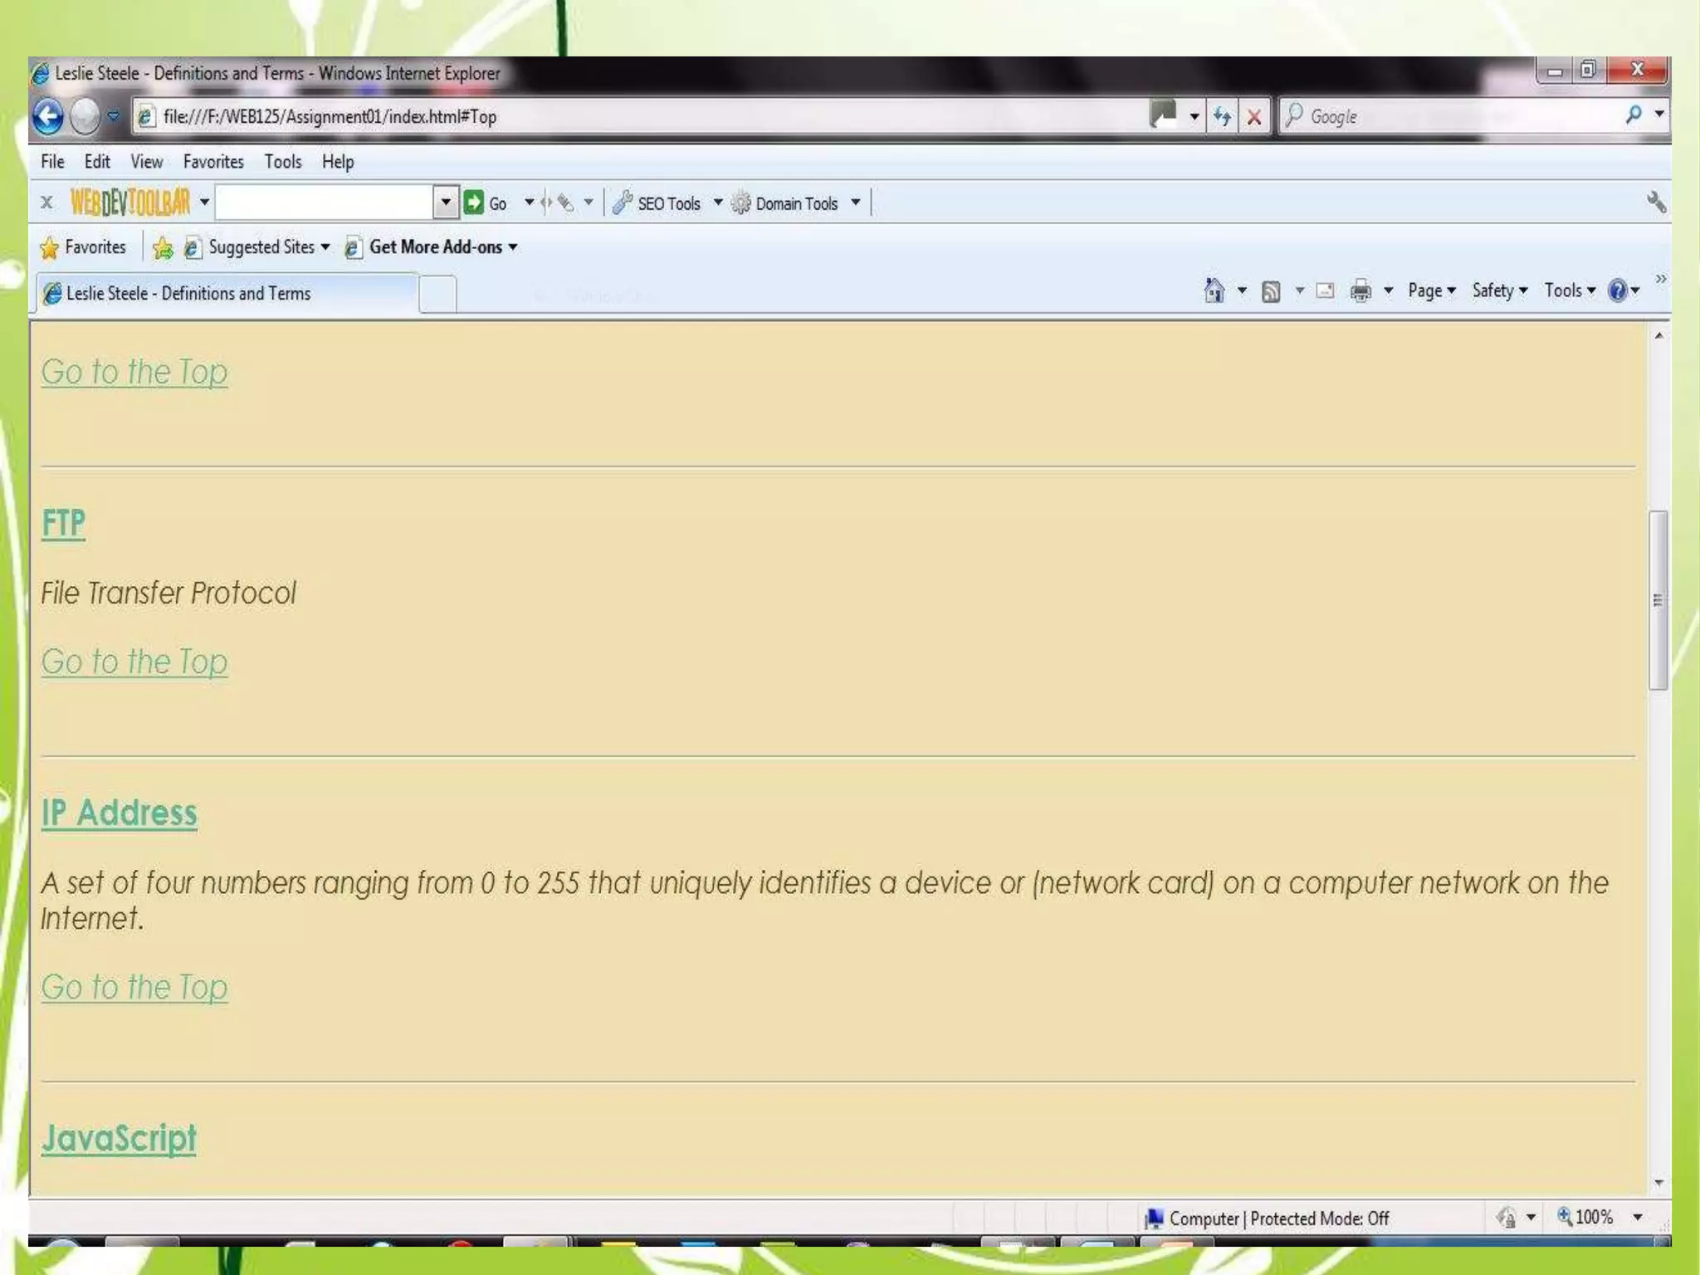Image resolution: width=1700 pixels, height=1275 pixels.
Task: Click the File Transfer Protocol definition text
Action: 169,593
